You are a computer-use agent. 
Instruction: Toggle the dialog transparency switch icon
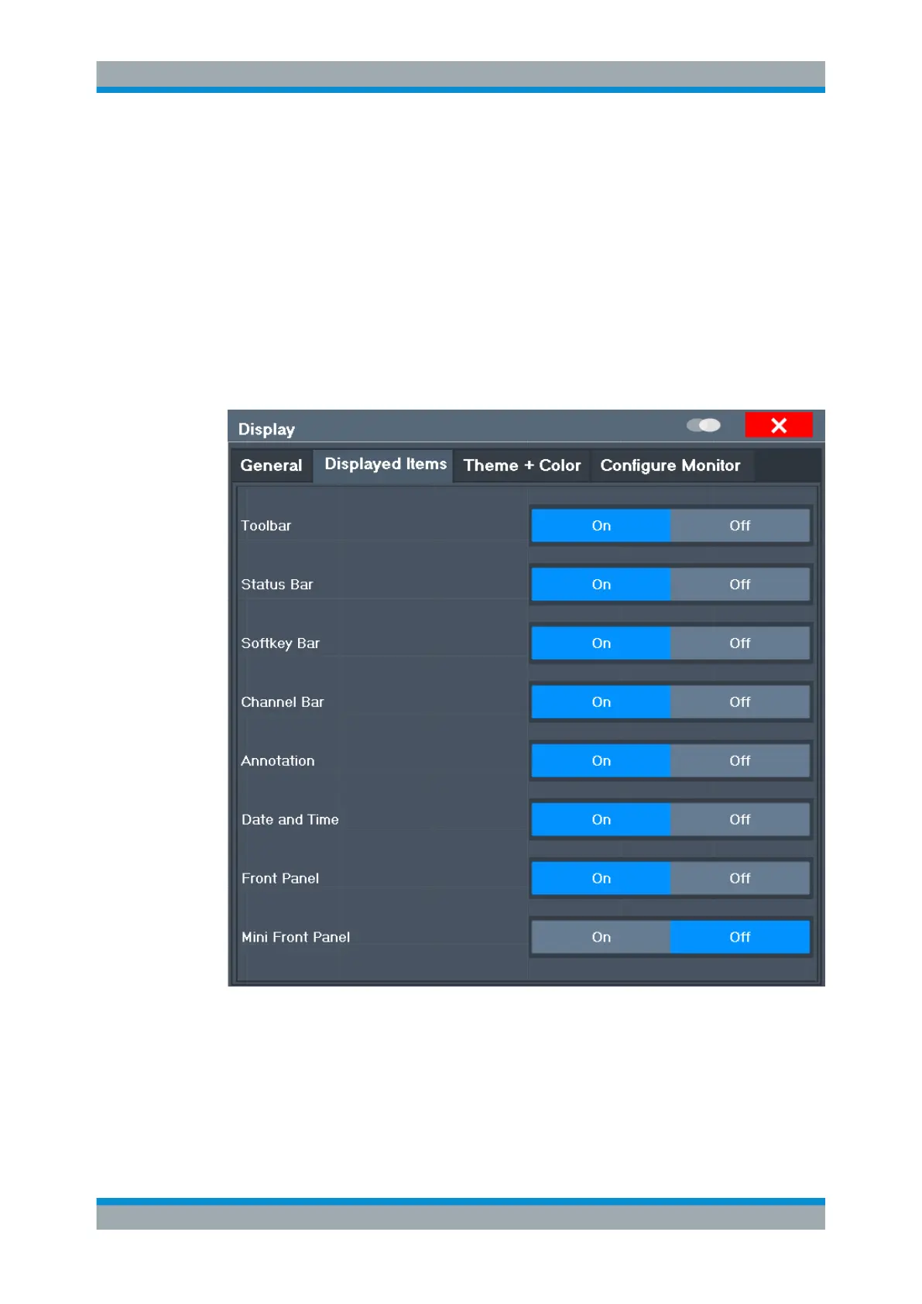[x=703, y=425]
